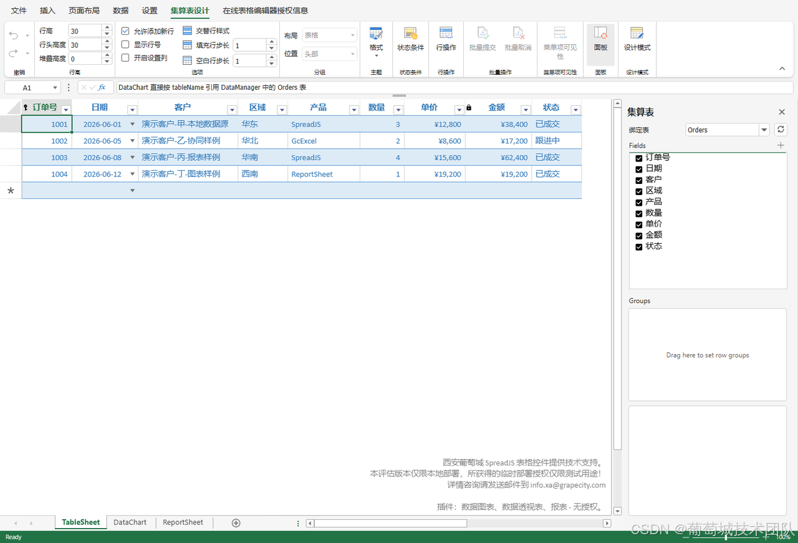Uncheck the 区域 field
The width and height of the screenshot is (798, 543).
(x=639, y=191)
